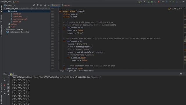Expand all items in the Project panel

click(x=37, y=5)
